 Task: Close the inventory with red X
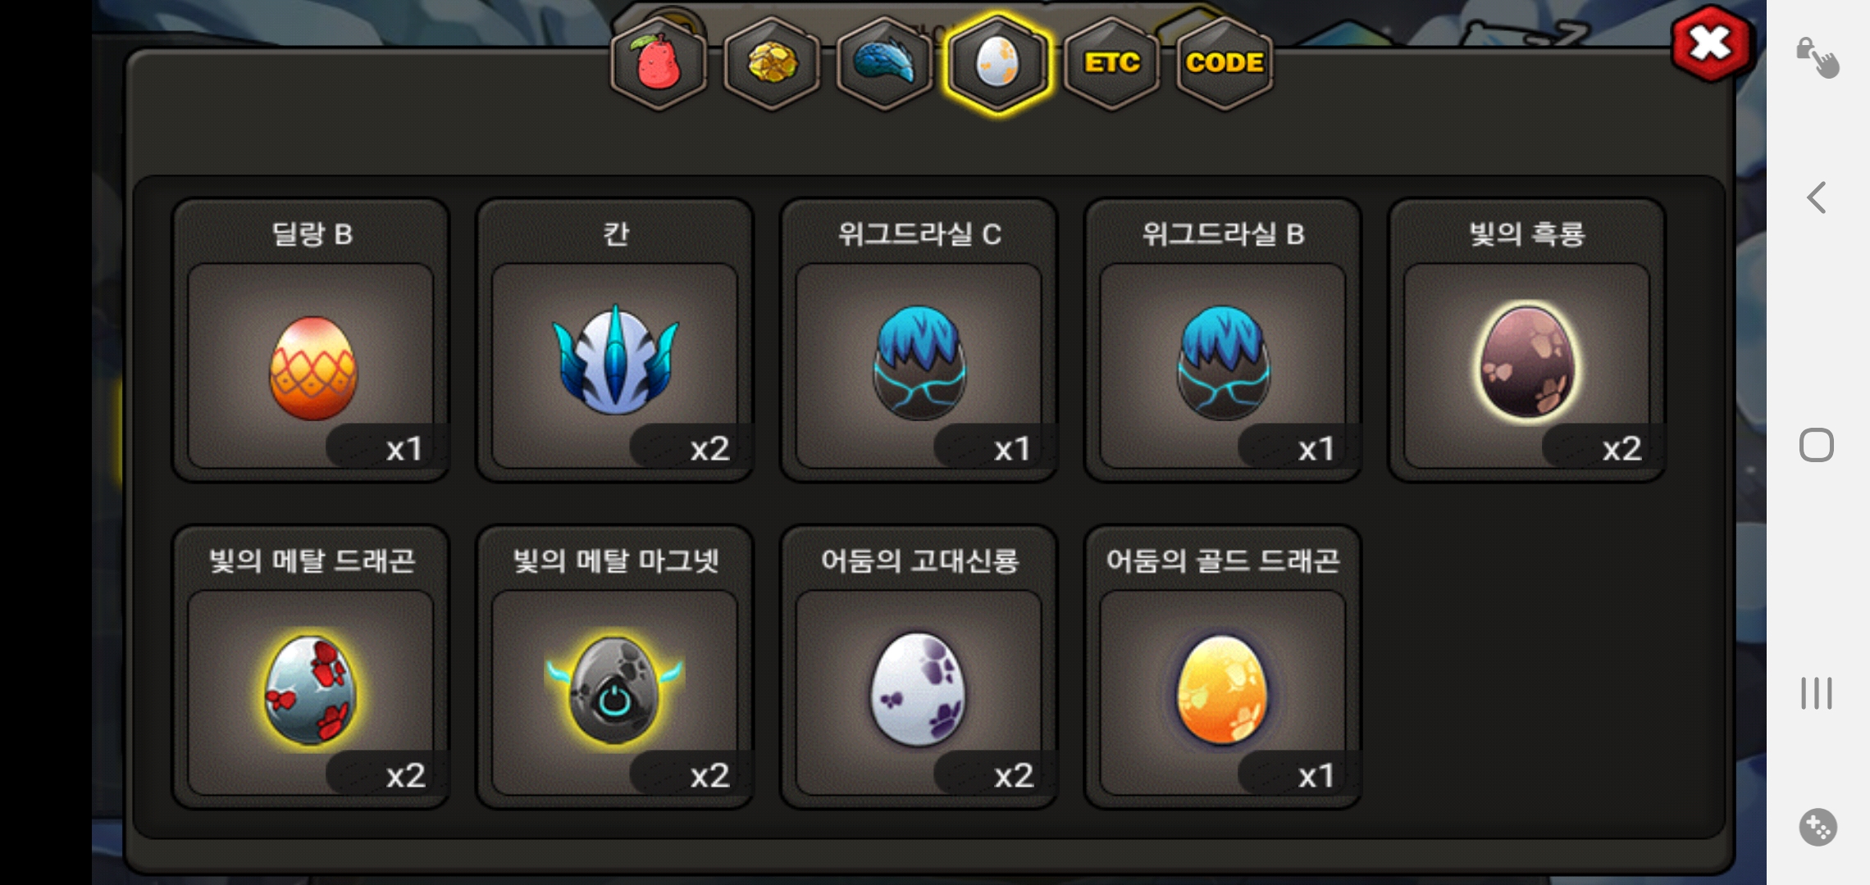click(1711, 43)
